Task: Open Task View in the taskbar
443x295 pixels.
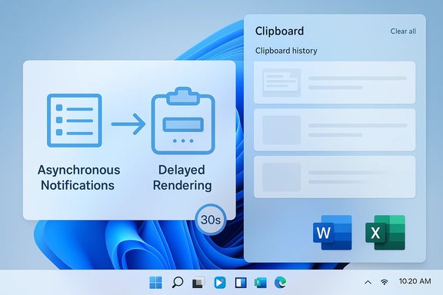Action: [x=198, y=283]
